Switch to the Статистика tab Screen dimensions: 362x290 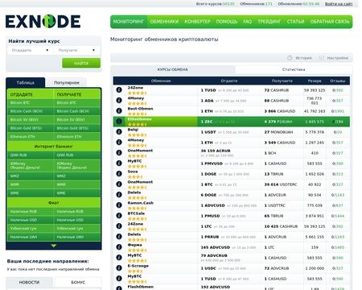click(x=294, y=69)
